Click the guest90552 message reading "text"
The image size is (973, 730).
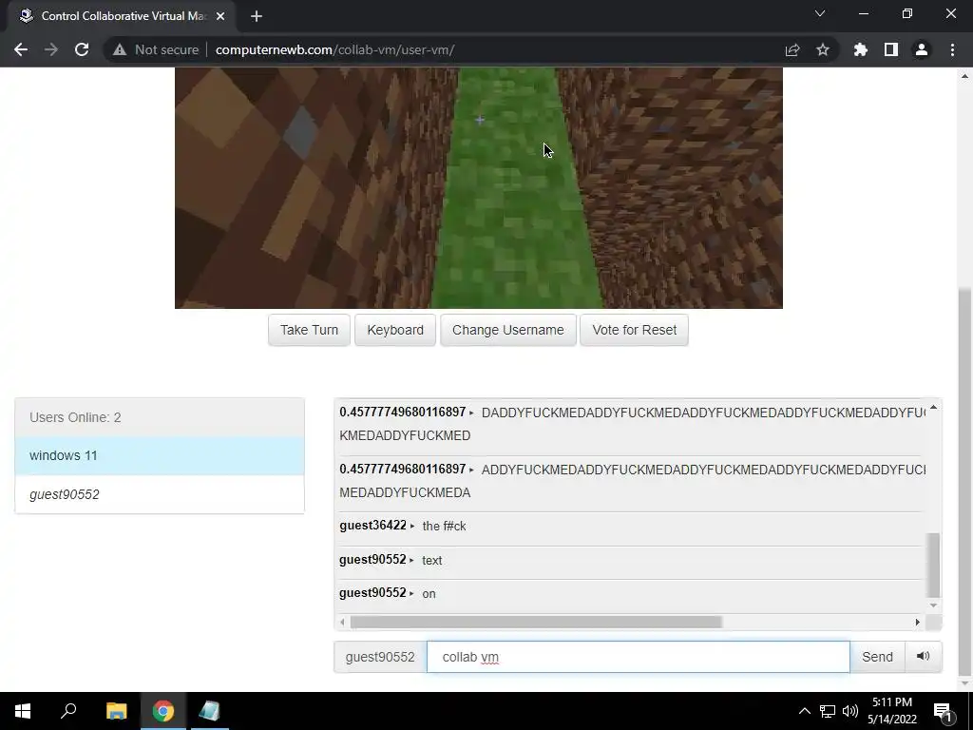(630, 560)
